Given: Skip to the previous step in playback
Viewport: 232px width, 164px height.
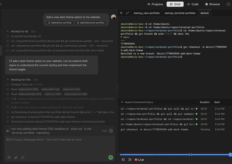Looking at the screenshot, I should coord(123,160).
